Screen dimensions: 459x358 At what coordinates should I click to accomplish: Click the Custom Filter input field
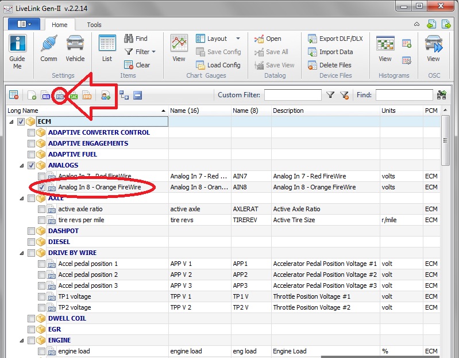point(292,95)
